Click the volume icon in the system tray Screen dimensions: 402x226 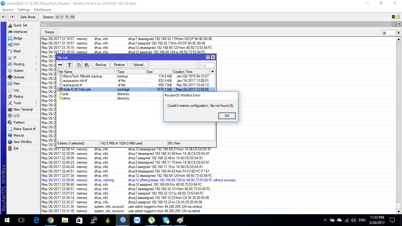[353, 220]
